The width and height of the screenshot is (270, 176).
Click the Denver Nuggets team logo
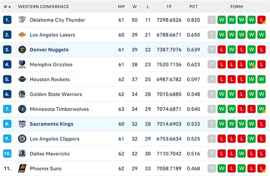pos(22,50)
